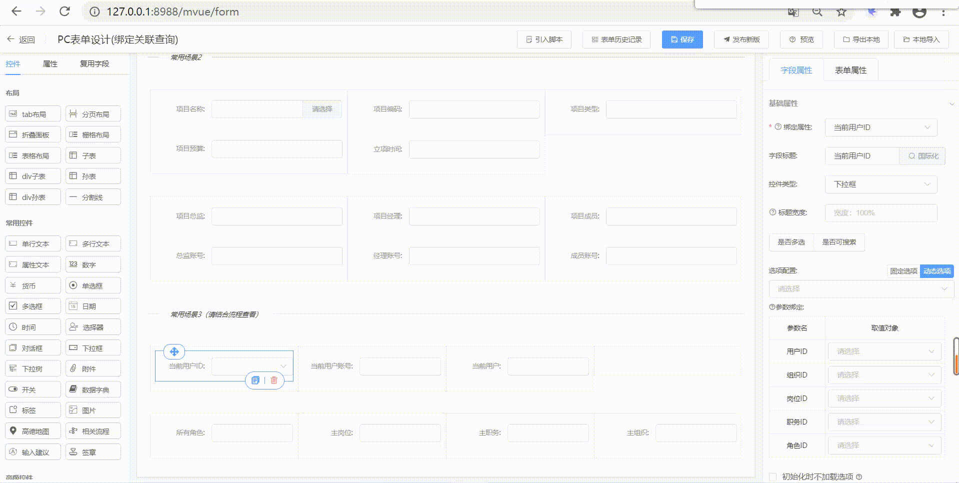Select the 附件 attachment control

[93, 368]
